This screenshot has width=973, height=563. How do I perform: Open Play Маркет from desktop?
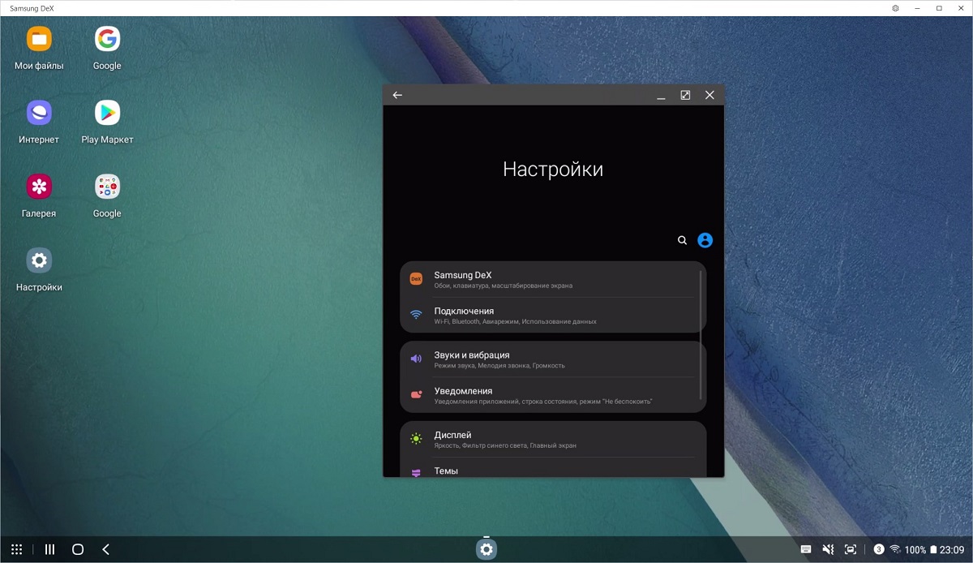coord(107,113)
